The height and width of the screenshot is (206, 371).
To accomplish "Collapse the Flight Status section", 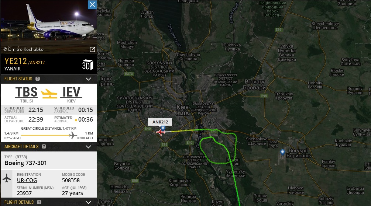I will (x=88, y=79).
